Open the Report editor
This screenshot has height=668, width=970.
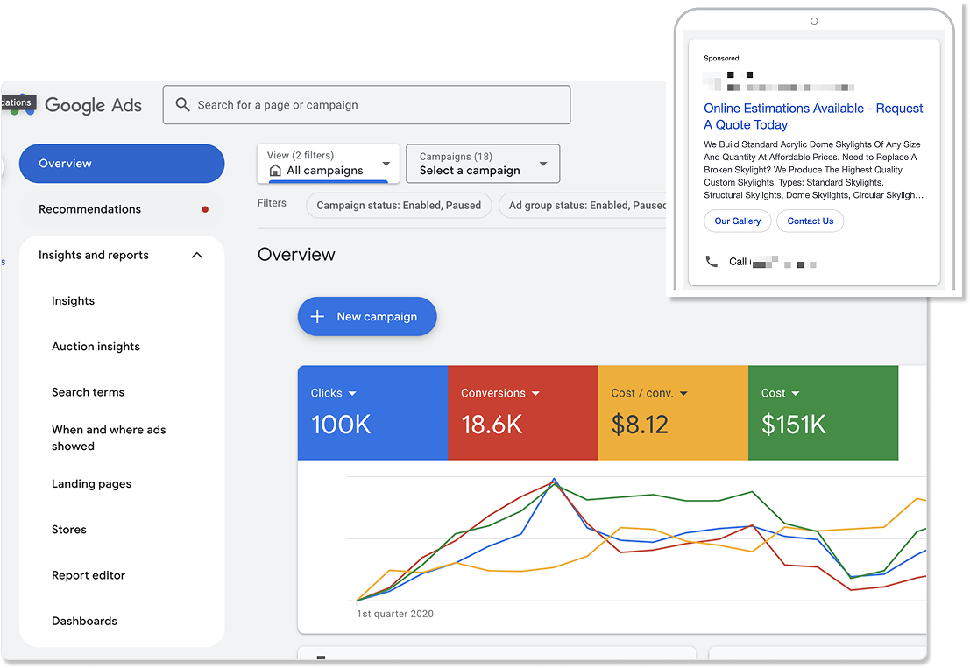[x=89, y=575]
